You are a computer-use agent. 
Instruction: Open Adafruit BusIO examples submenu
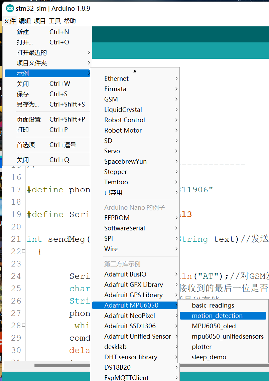(x=135, y=274)
